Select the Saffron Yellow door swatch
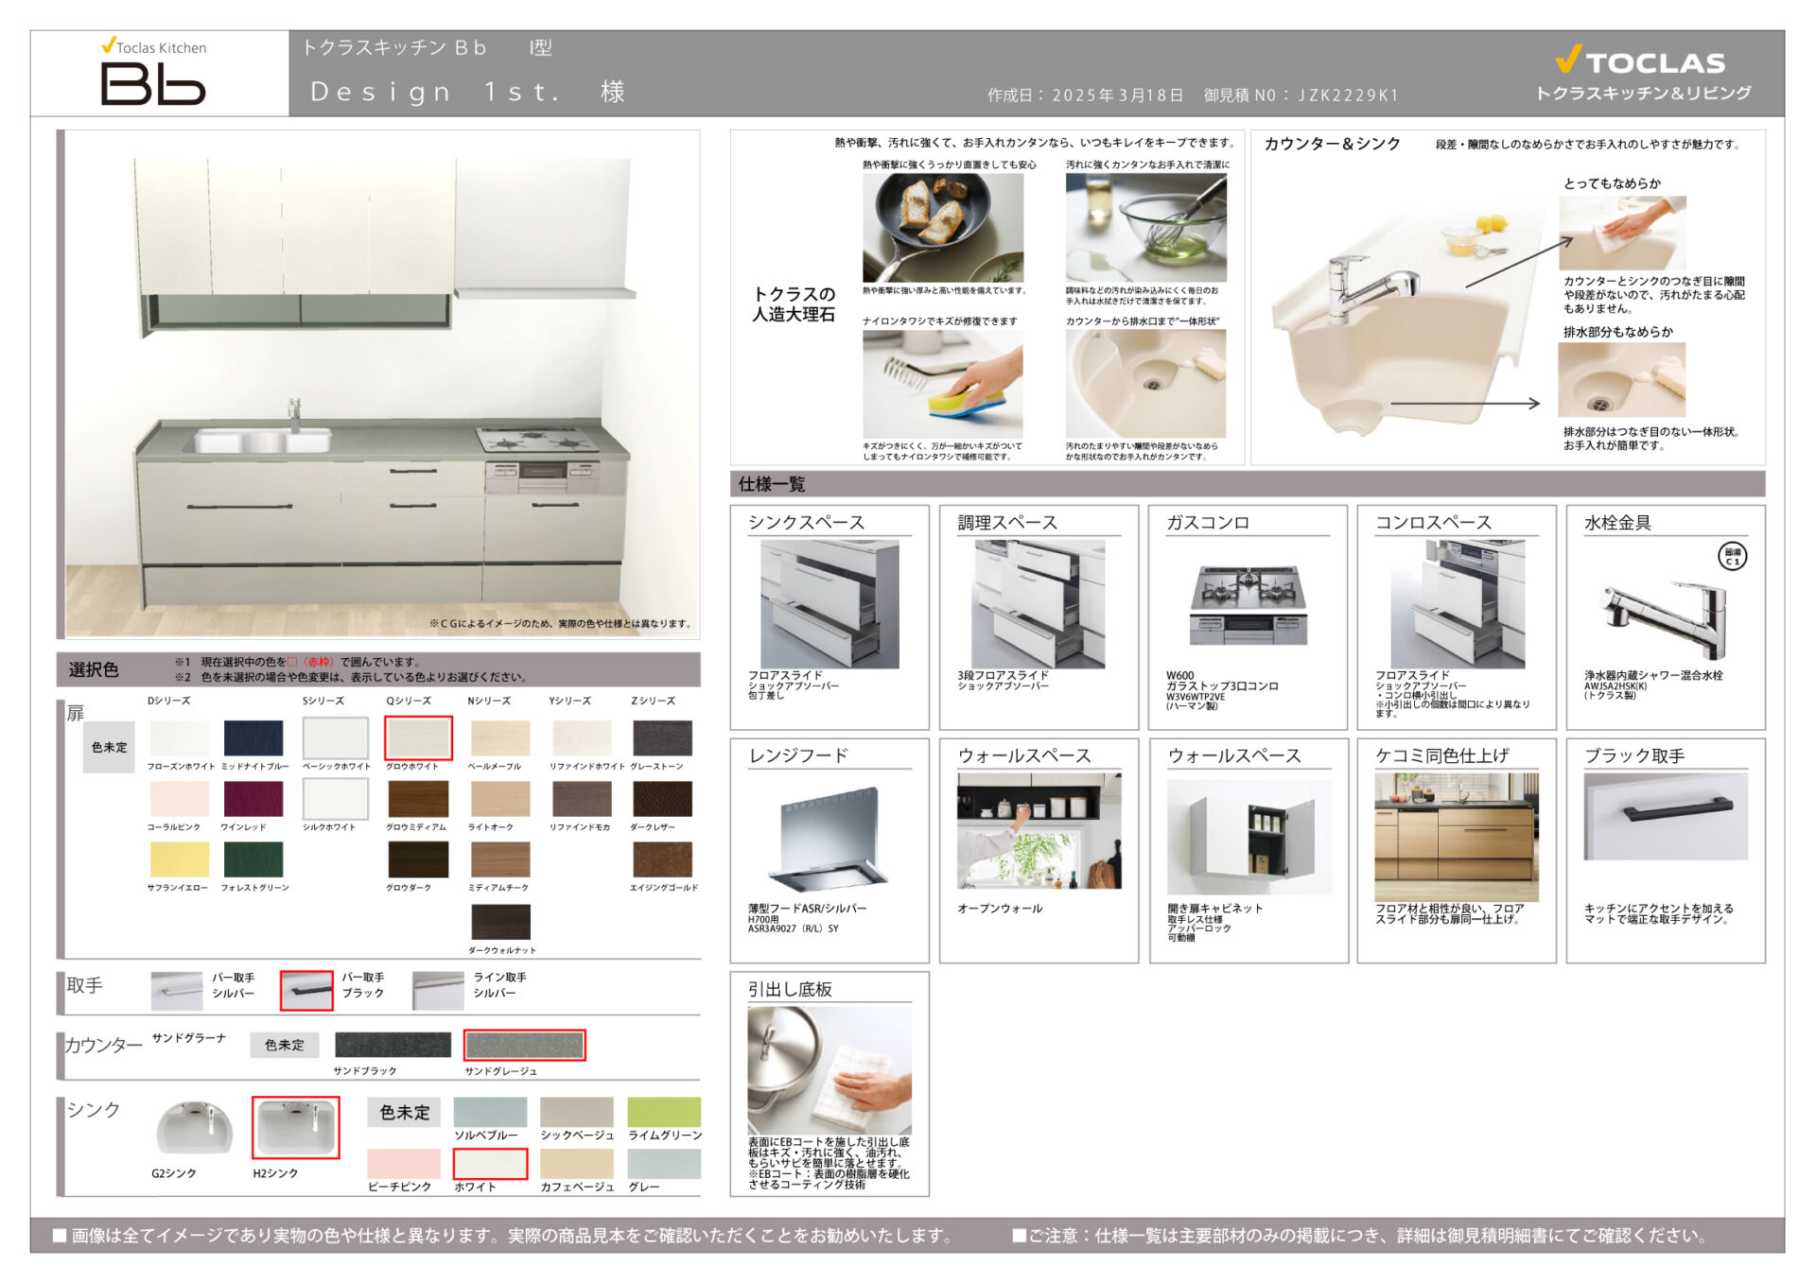 tap(179, 858)
